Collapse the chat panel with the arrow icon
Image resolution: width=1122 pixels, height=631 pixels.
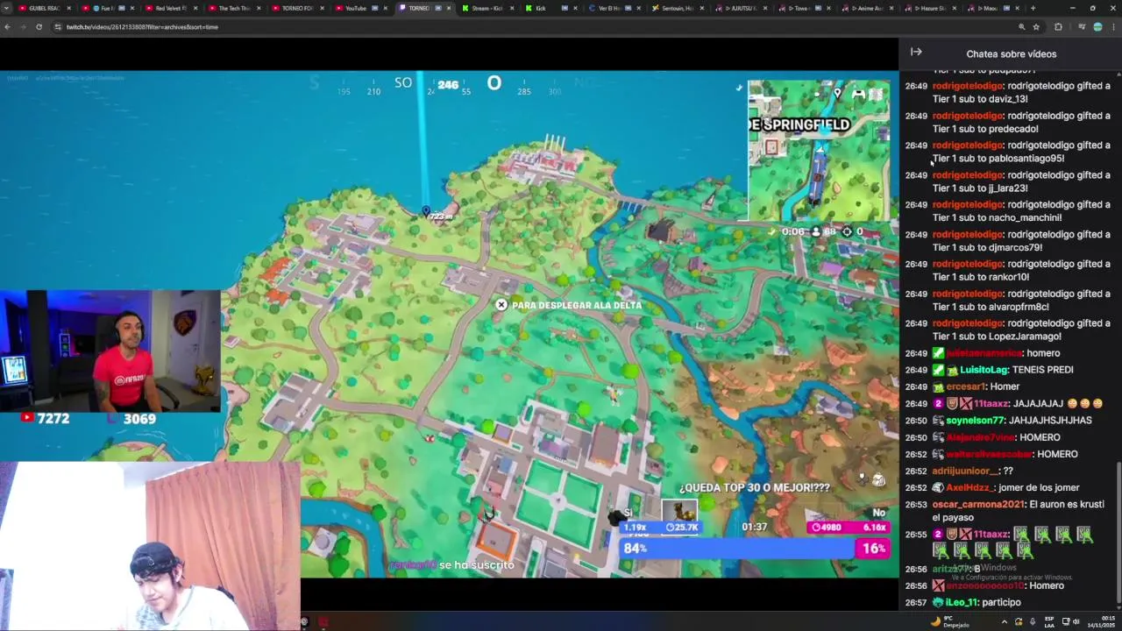(916, 53)
